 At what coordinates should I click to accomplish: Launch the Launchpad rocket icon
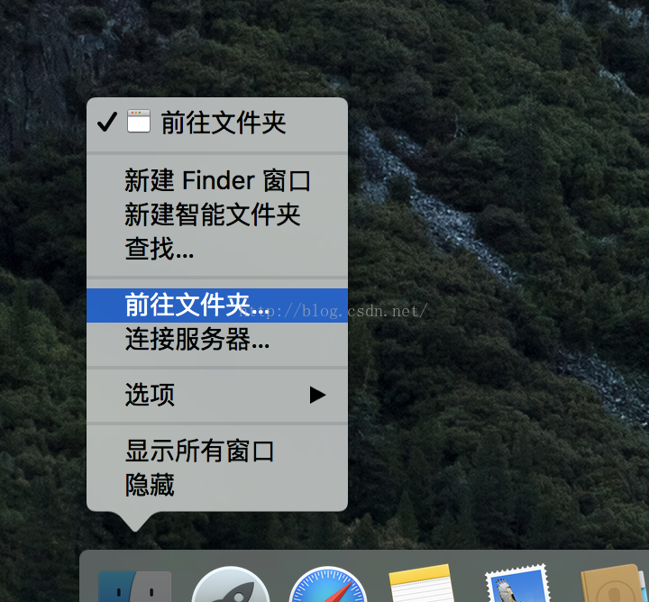coord(231,585)
